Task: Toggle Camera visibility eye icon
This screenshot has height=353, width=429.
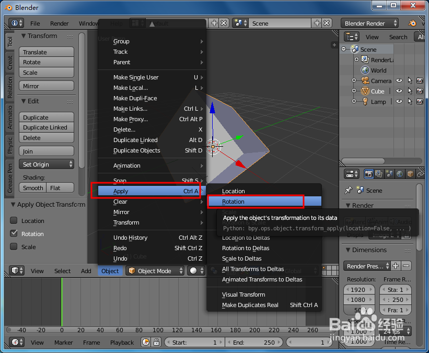Action: point(399,80)
